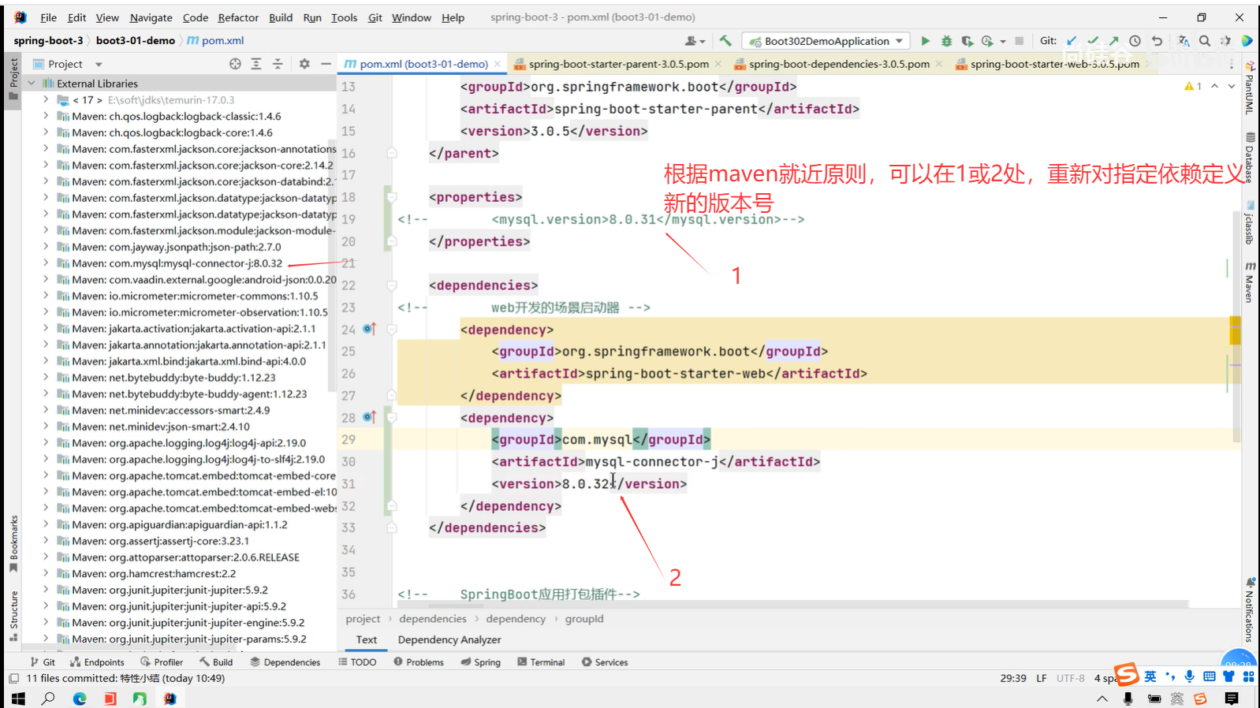The height and width of the screenshot is (708, 1260).
Task: Collapse the External Libraries tree node
Action: [x=32, y=83]
